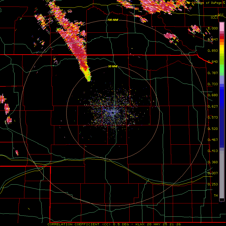The width and height of the screenshot is (226, 226).
Task: Click the gray segment of the color bar
Action: click(x=222, y=175)
